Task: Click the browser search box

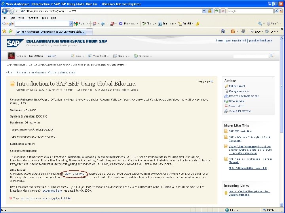Action: coord(250,11)
